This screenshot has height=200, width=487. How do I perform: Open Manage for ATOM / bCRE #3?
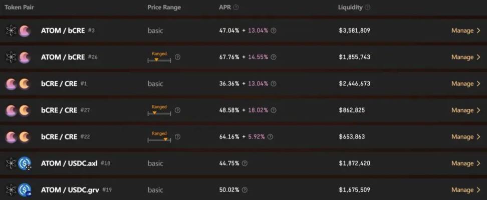[x=465, y=30]
